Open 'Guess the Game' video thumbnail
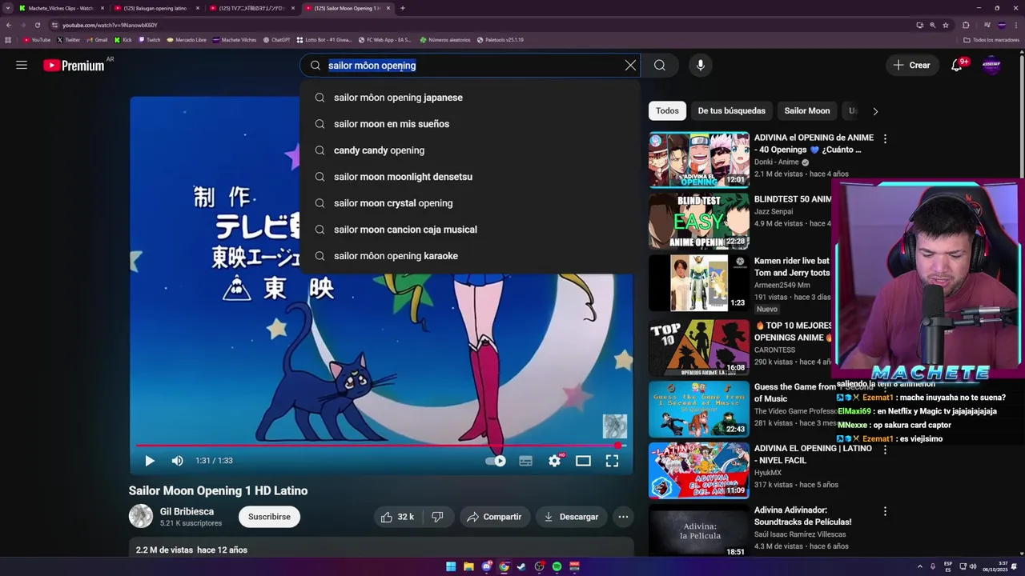 pyautogui.click(x=699, y=408)
